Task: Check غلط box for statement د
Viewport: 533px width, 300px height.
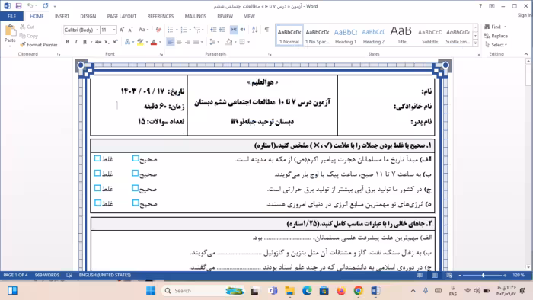Action: pyautogui.click(x=97, y=203)
